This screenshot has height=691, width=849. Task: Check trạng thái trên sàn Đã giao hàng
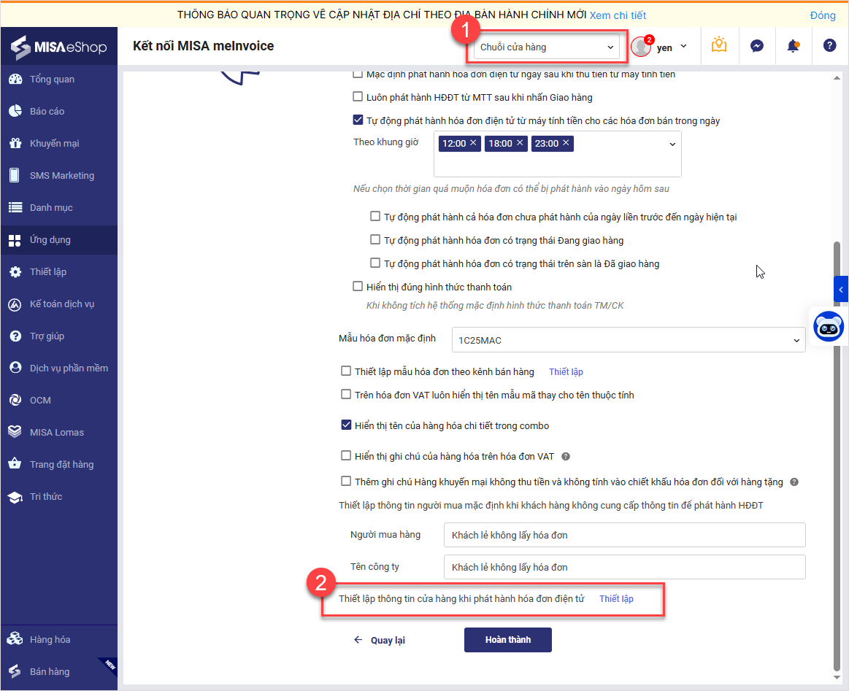(x=375, y=263)
